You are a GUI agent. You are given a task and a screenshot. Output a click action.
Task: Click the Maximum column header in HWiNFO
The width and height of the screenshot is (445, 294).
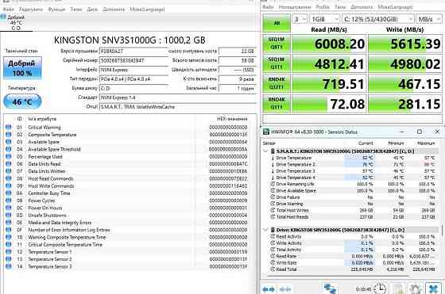coord(426,143)
